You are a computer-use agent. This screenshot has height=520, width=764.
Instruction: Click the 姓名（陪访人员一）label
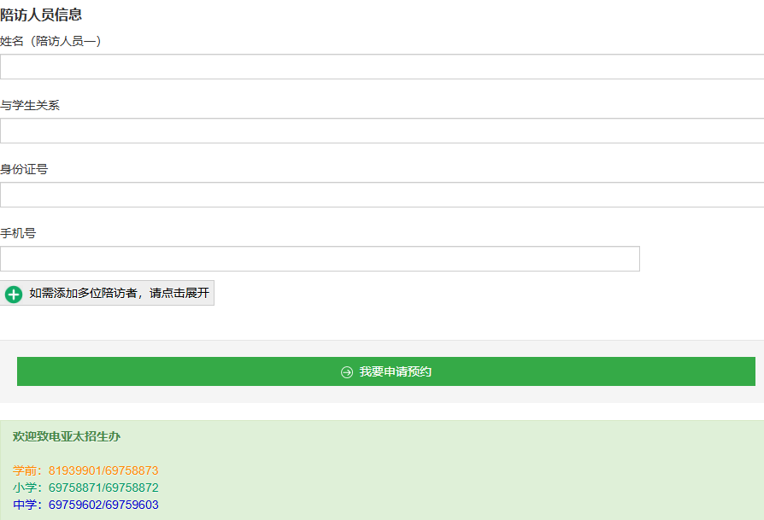click(x=51, y=41)
